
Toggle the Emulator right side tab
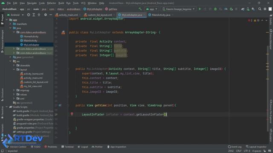point(271,135)
